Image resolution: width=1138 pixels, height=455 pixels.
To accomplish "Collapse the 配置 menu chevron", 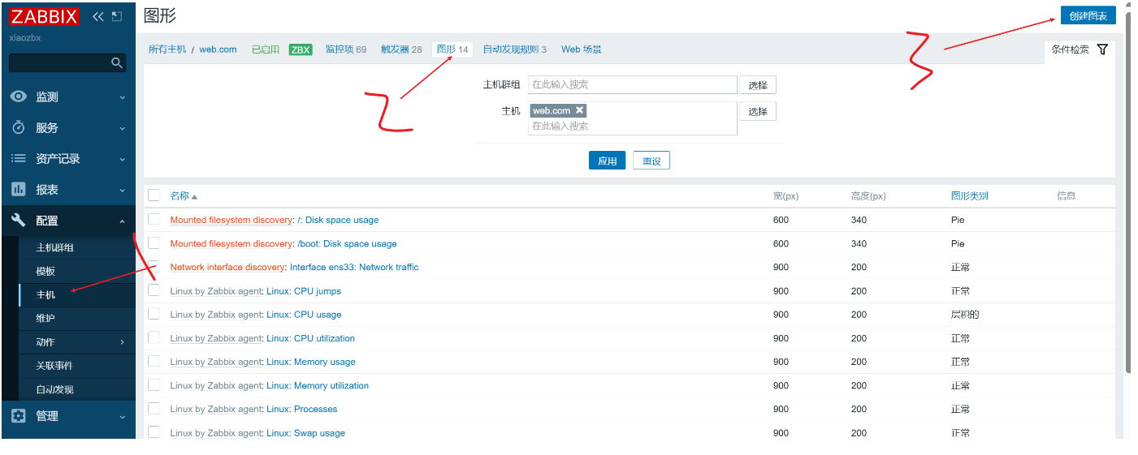I will tap(123, 221).
